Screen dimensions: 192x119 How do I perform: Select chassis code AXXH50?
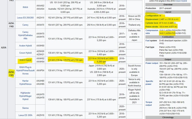tap(40, 46)
